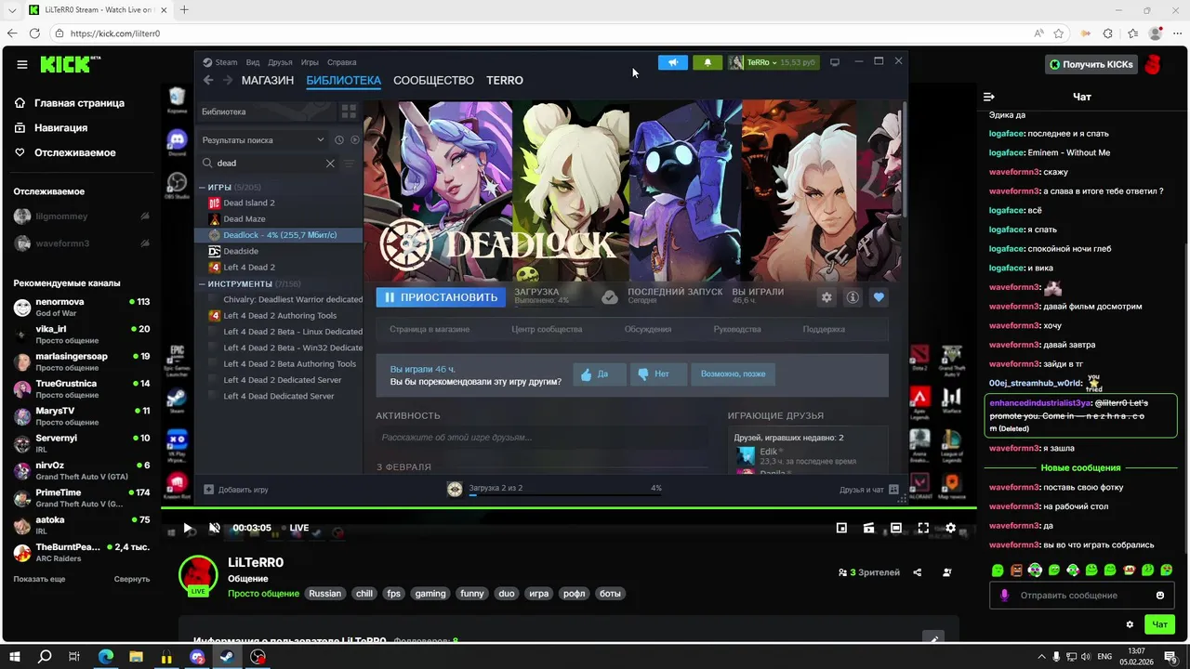Add page to browser favorites star
The height and width of the screenshot is (669, 1190).
tap(1059, 33)
